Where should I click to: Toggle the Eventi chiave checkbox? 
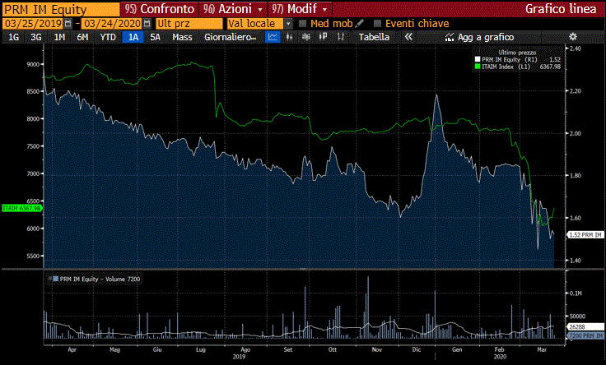[x=378, y=24]
